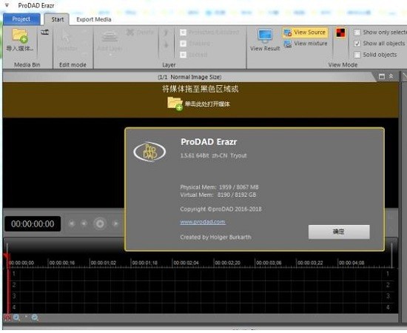
Task: Select the Selector edit mode tool
Action: point(67,39)
